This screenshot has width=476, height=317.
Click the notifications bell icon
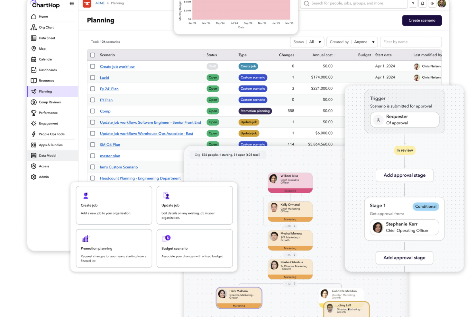coord(423,4)
